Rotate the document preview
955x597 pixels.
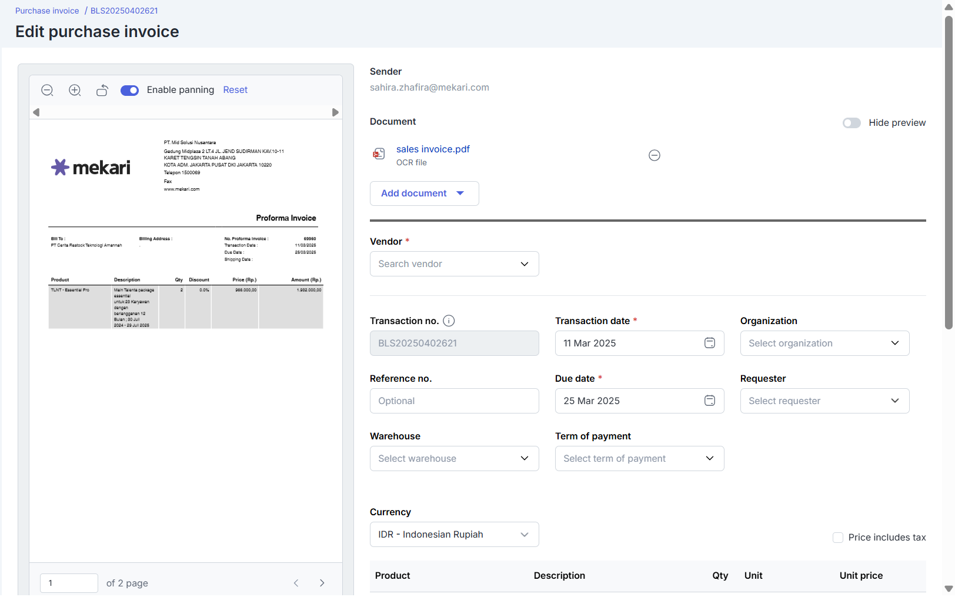102,90
